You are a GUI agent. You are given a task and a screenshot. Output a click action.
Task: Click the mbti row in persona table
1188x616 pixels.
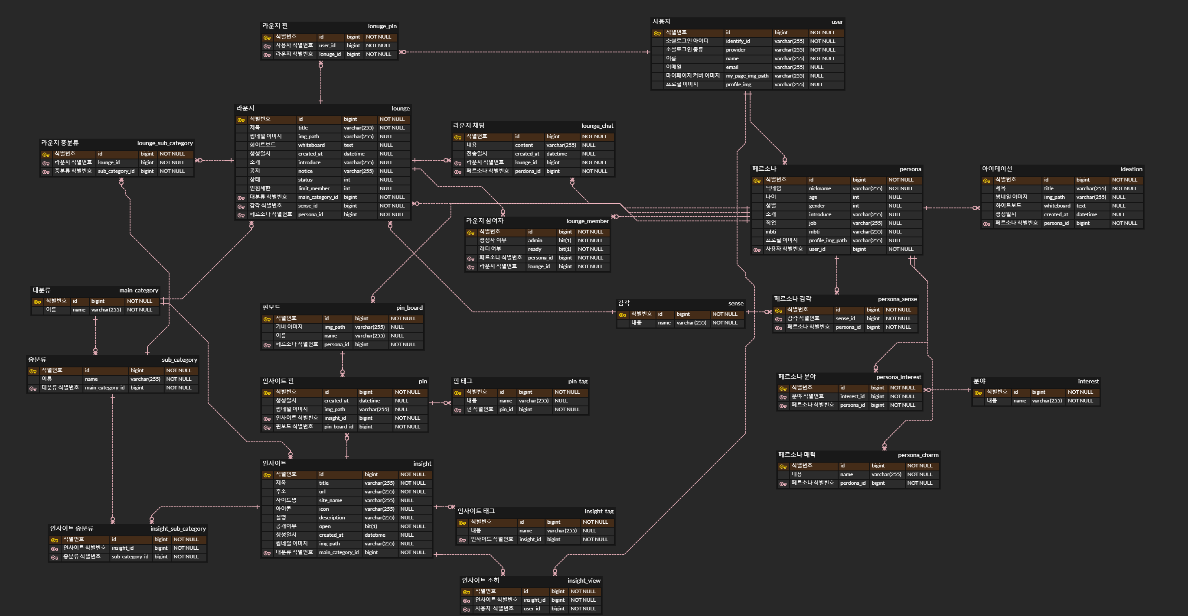coord(814,232)
